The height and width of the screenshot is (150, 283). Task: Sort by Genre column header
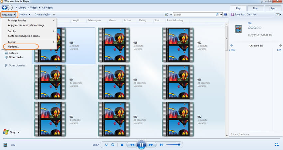click(x=112, y=20)
